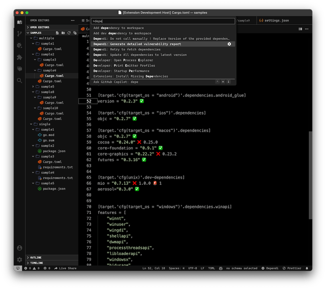Open notifications bell in status bar

click(307, 268)
